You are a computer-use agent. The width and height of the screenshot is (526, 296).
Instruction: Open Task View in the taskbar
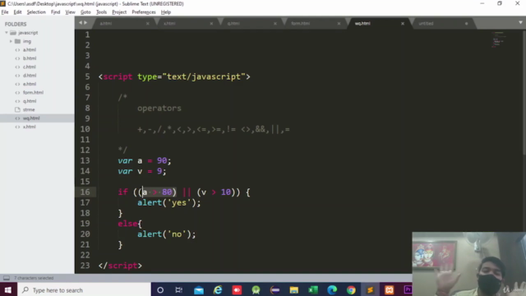click(179, 290)
